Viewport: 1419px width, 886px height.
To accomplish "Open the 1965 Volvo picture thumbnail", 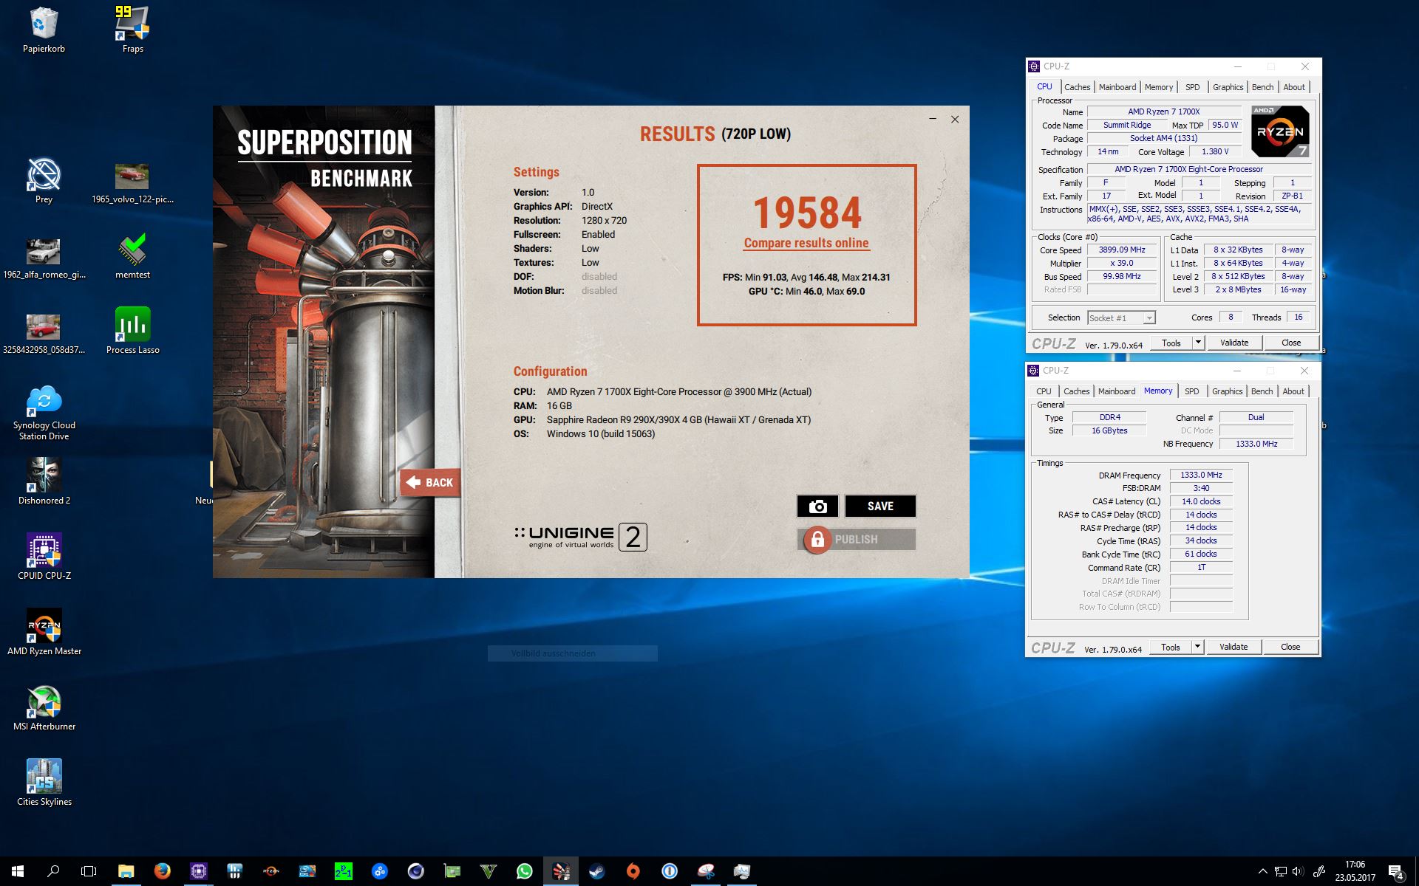I will [x=132, y=177].
